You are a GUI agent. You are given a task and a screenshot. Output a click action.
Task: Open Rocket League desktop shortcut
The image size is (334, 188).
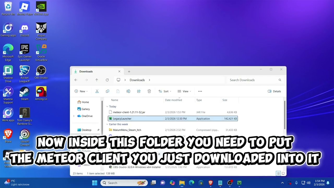pos(25,74)
